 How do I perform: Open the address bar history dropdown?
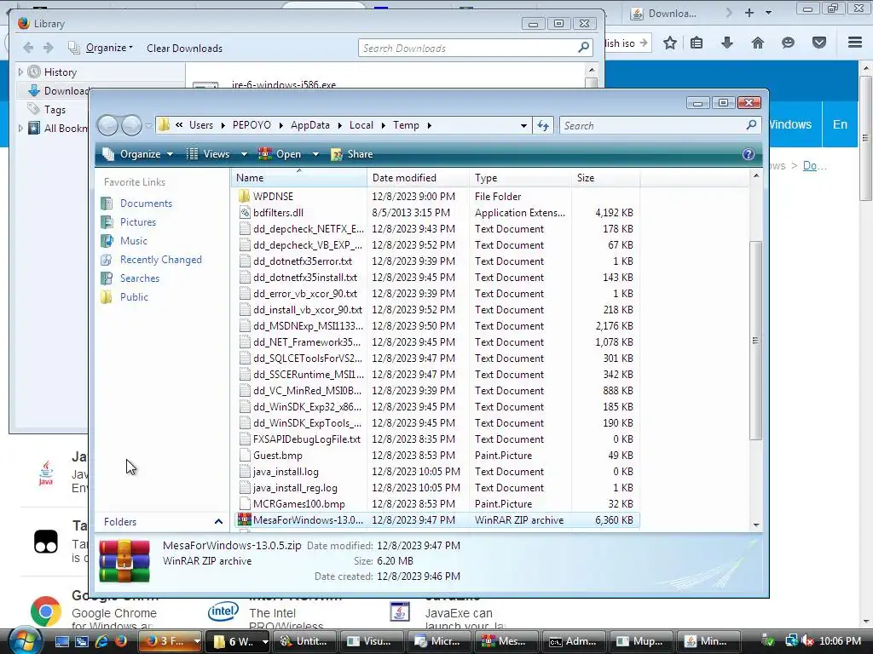[523, 126]
